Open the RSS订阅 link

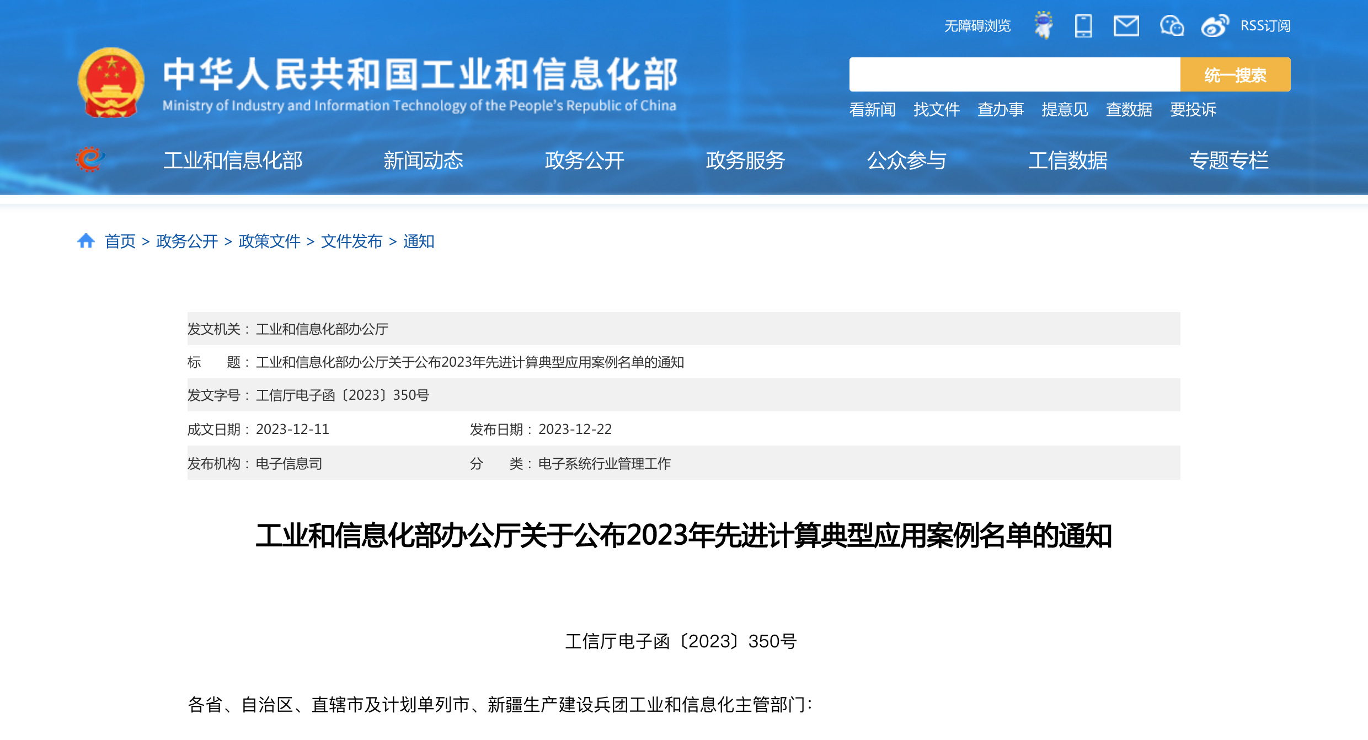click(1265, 26)
